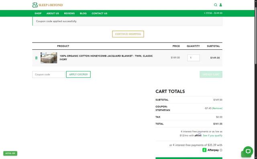Click the quantity input field
The image size is (257, 159).
(x=194, y=58)
